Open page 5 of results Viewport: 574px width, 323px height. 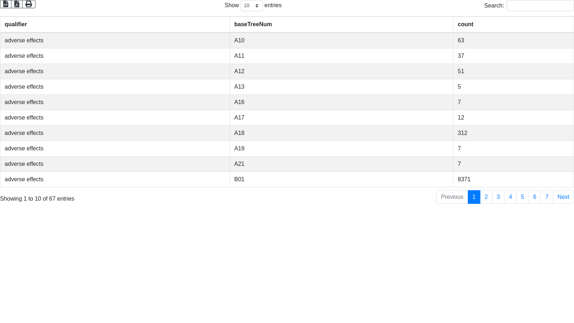(x=522, y=197)
